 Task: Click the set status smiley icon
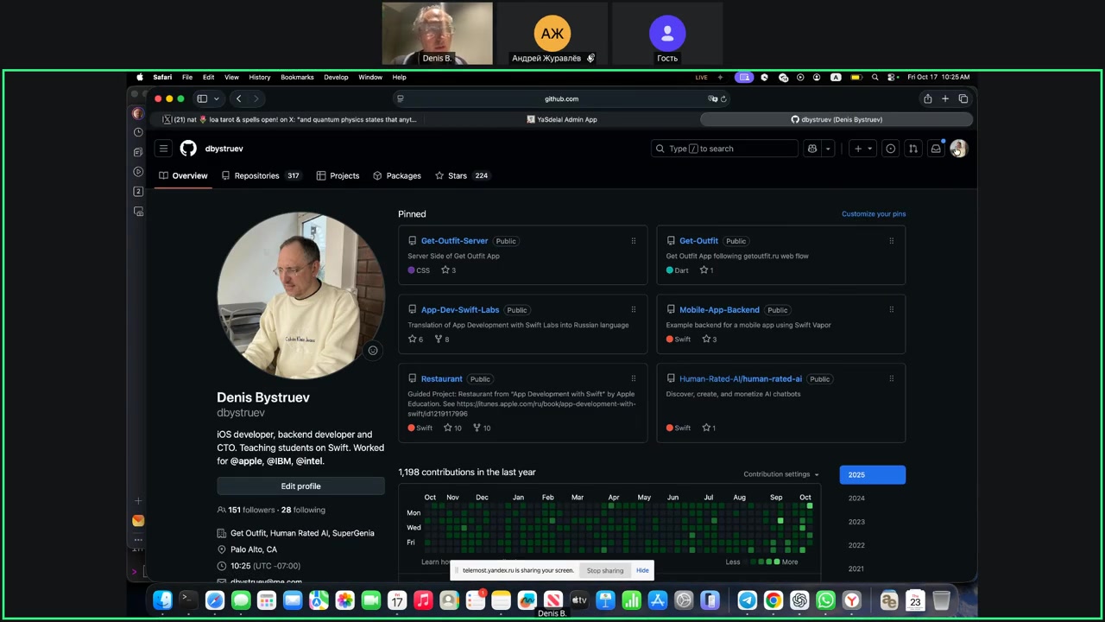tap(373, 350)
